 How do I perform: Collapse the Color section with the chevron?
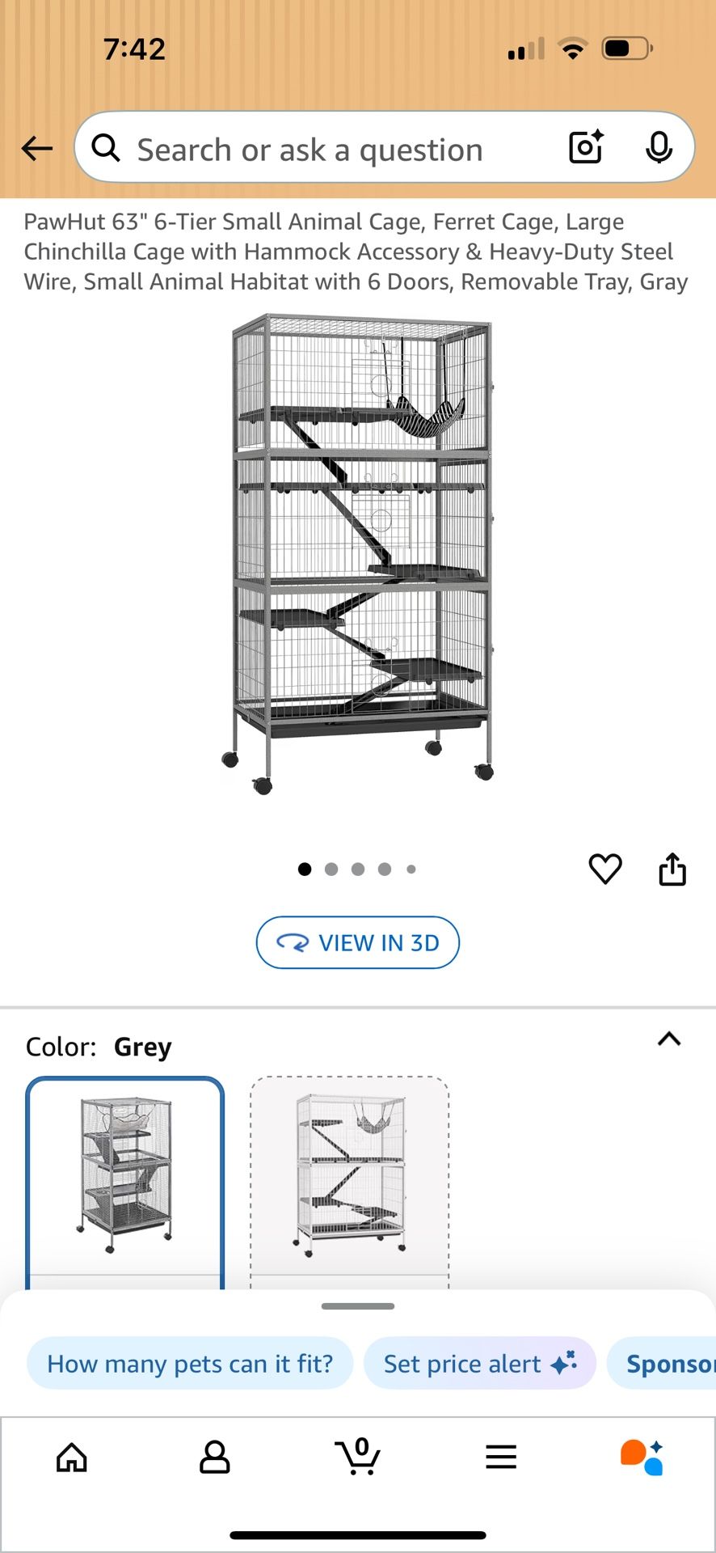668,1039
